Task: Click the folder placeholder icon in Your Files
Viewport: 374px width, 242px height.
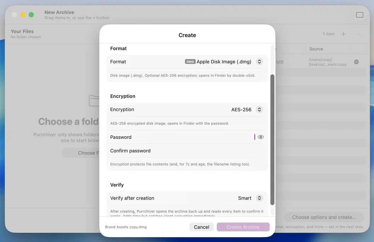Action: [x=94, y=101]
